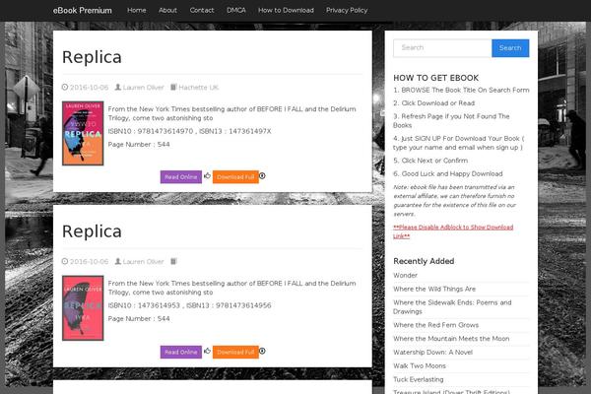Open How to Download in navbar
Screen dimensions: 591x394
pyautogui.click(x=286, y=10)
